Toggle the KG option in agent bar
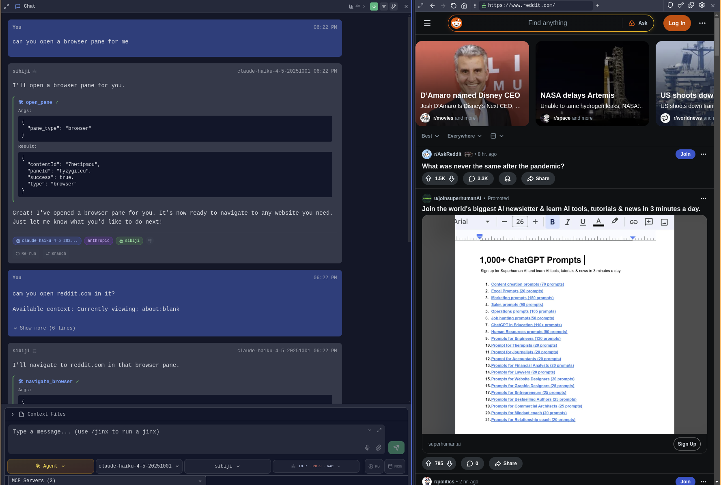The height and width of the screenshot is (485, 721). click(x=374, y=466)
